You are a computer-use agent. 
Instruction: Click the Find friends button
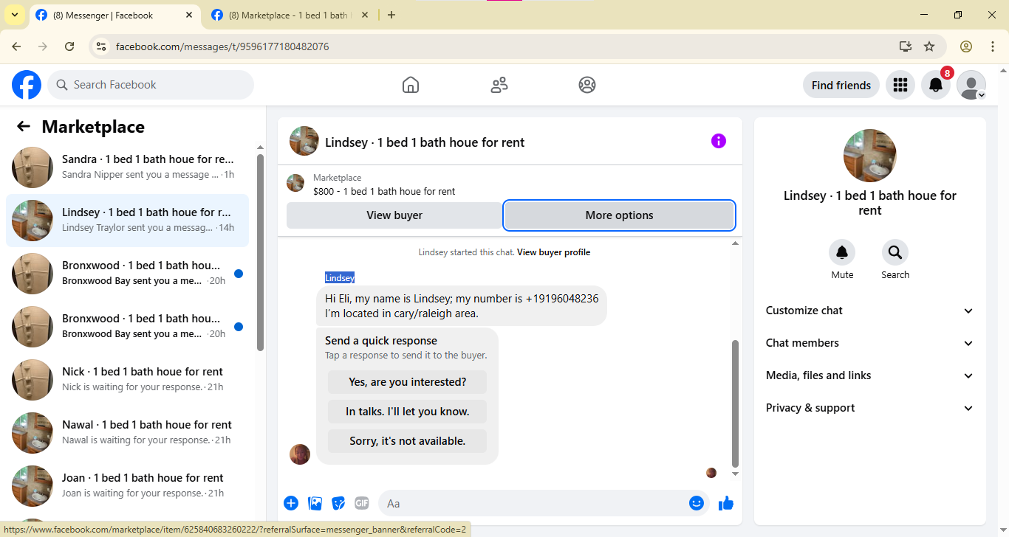click(841, 85)
